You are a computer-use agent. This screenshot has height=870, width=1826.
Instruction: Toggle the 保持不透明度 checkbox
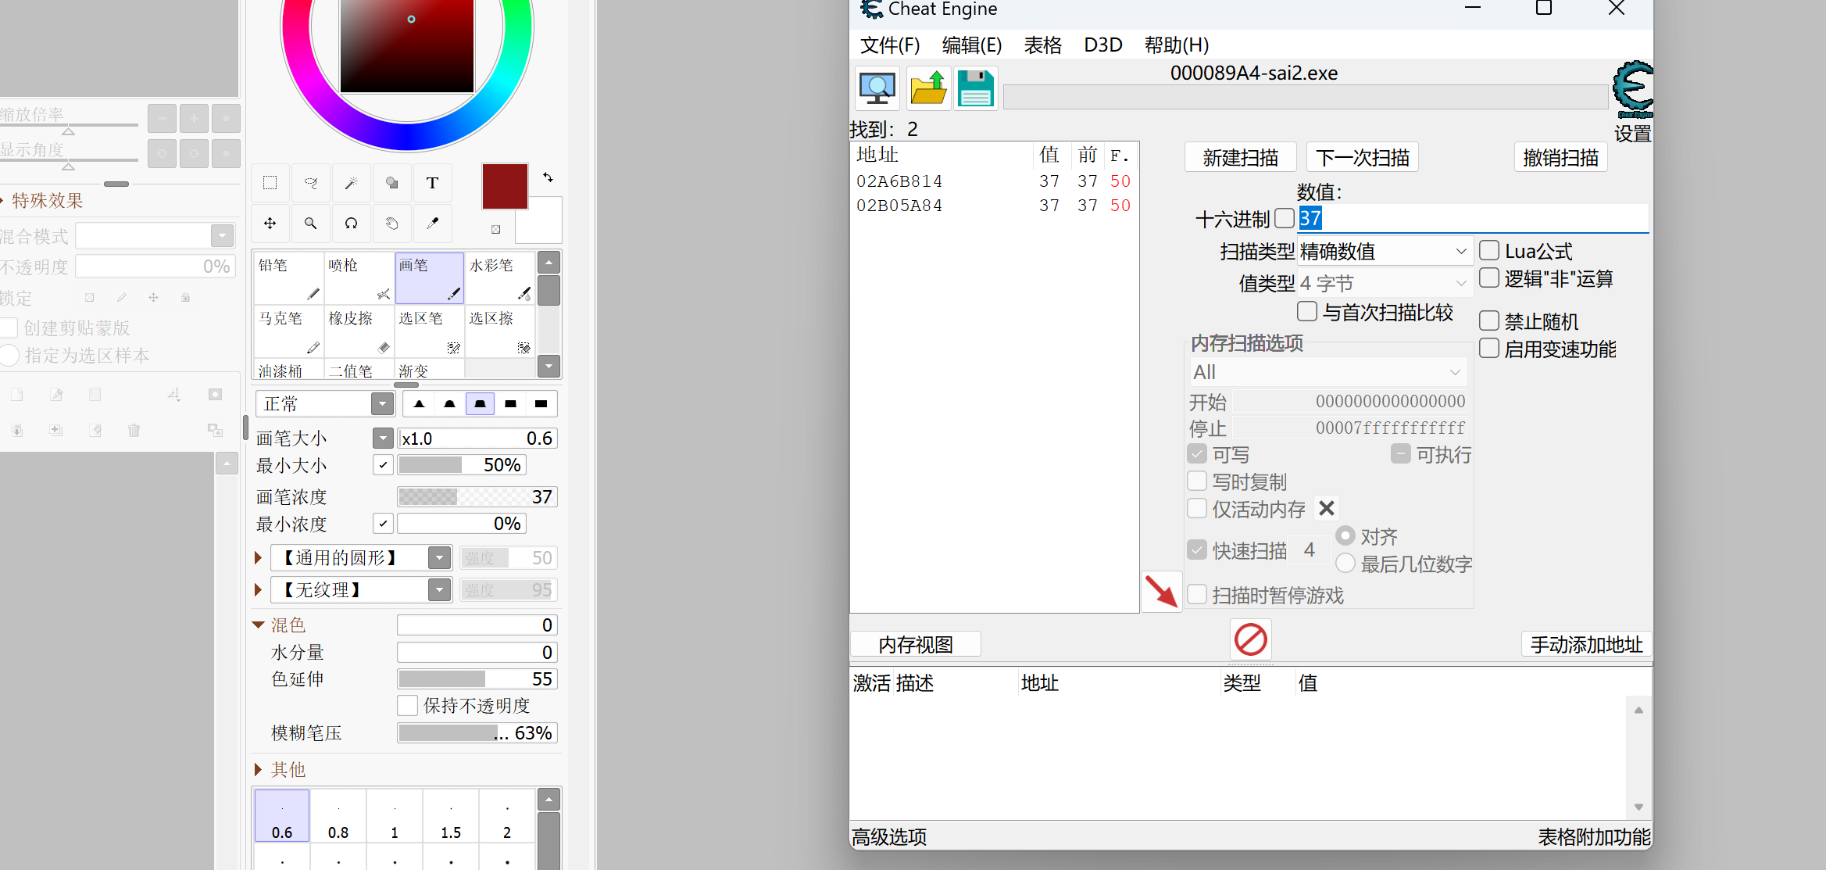(407, 705)
